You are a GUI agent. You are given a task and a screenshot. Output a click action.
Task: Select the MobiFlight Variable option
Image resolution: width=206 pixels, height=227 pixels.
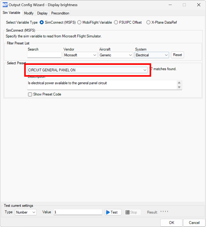click(79, 22)
